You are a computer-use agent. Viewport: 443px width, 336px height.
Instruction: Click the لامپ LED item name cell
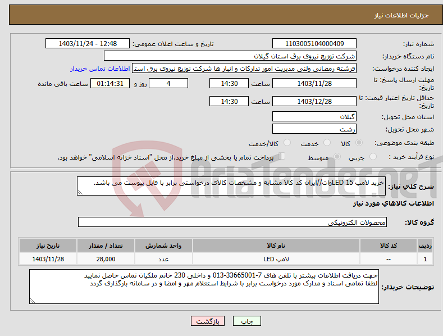pos(276,259)
